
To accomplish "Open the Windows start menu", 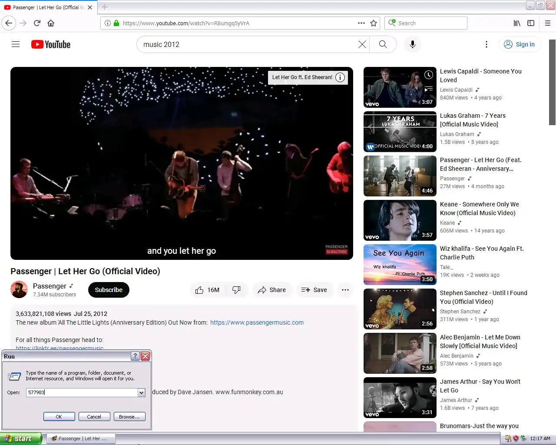I will tap(20, 438).
